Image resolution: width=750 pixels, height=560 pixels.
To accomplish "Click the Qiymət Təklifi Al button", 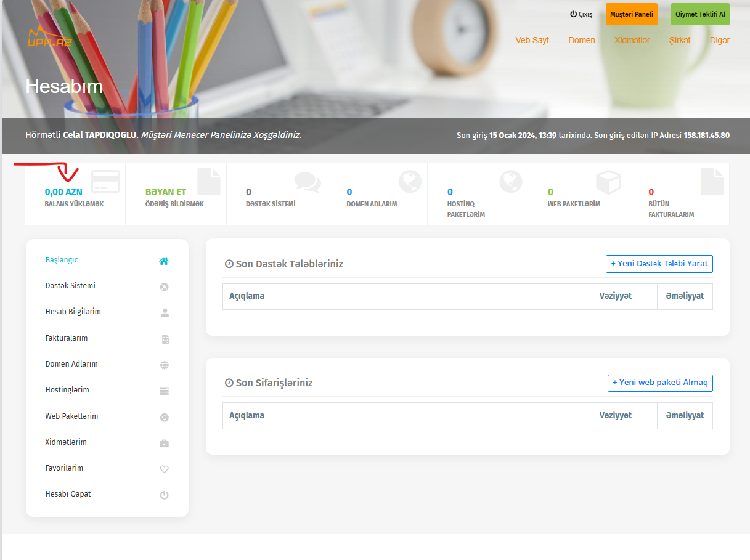I will 699,14.
